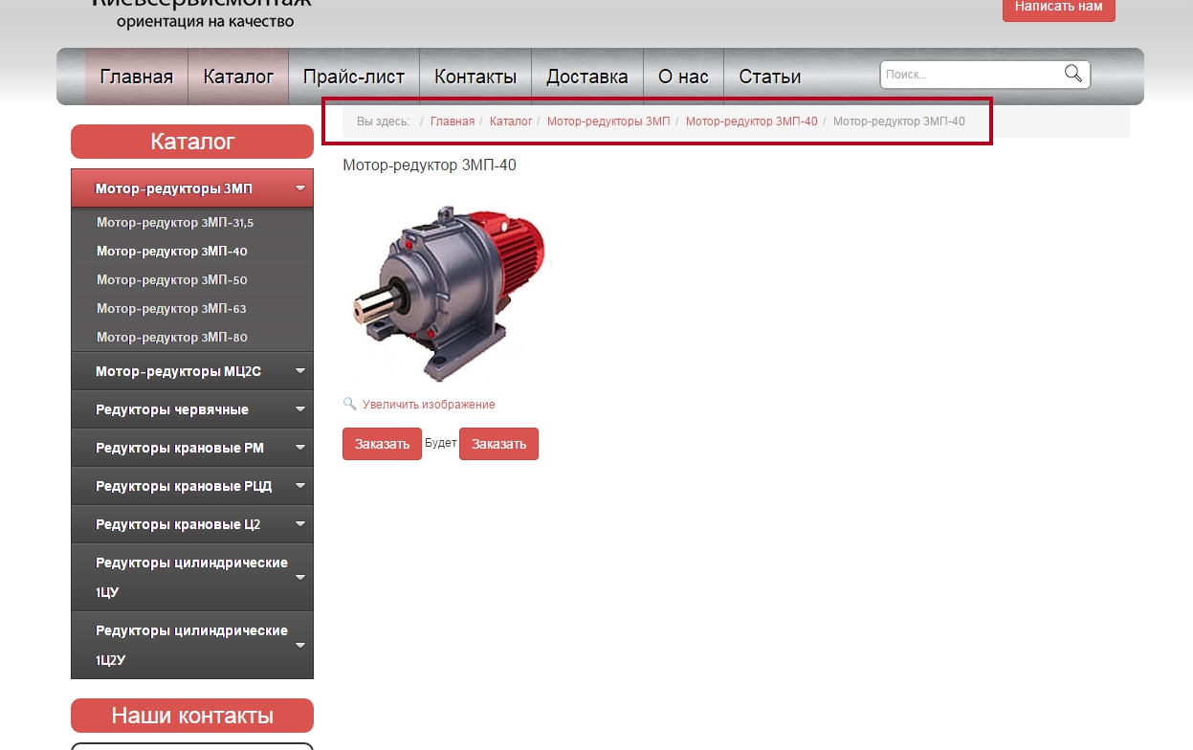Screen dimensions: 1193x750
Task: Select Мотор-редуктор ЗМП-50 in sidebar
Action: coord(172,280)
